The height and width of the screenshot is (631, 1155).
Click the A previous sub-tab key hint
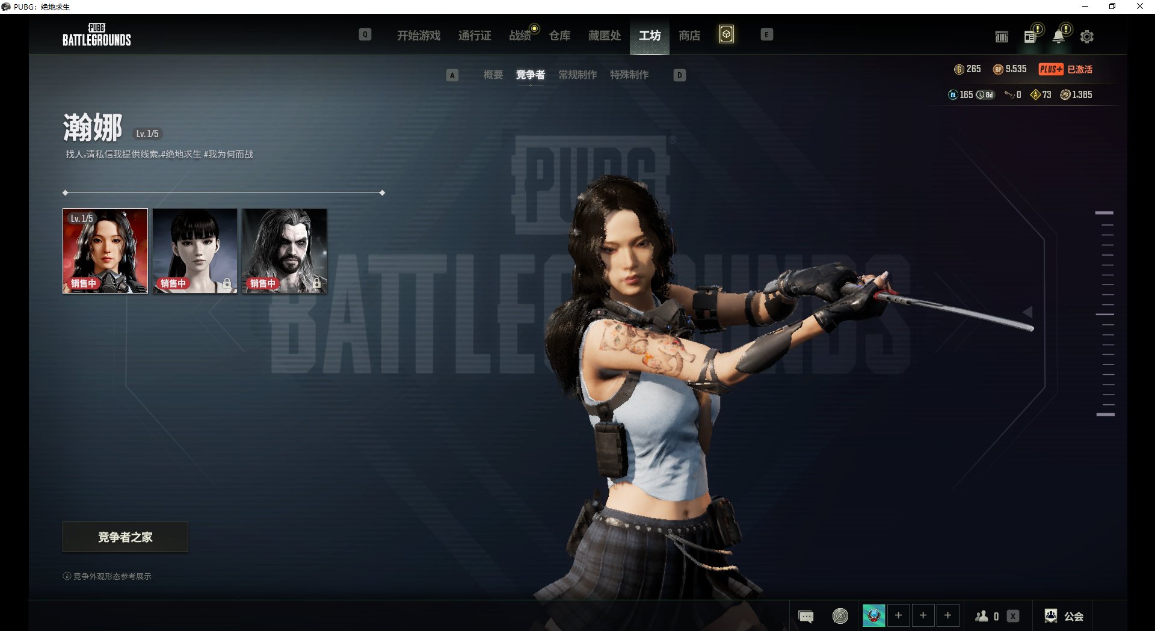click(452, 75)
